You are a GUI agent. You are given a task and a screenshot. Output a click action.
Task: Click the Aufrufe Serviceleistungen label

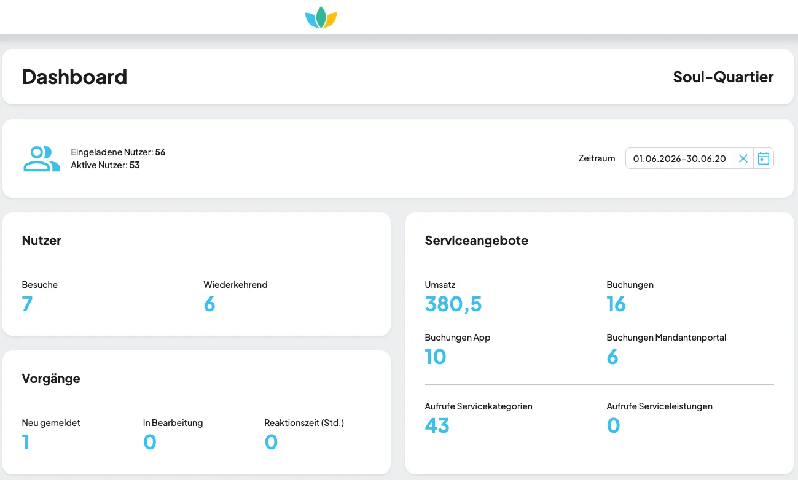pos(660,406)
